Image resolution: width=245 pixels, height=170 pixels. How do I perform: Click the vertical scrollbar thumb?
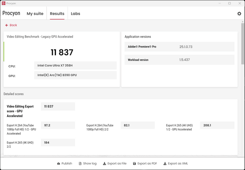(x=242, y=44)
